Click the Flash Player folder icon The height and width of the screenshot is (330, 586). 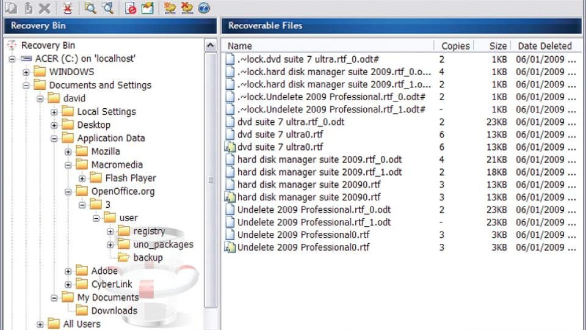pyautogui.click(x=96, y=178)
